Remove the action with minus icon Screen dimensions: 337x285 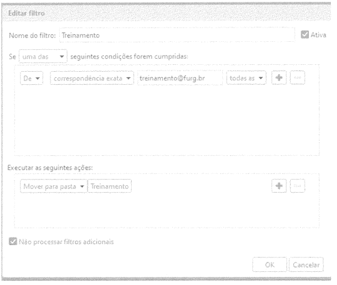tap(297, 186)
